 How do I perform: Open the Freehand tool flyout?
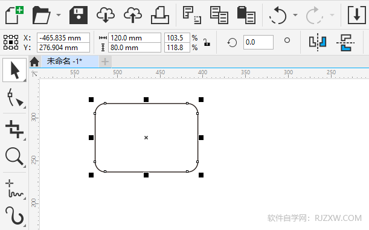14,190
